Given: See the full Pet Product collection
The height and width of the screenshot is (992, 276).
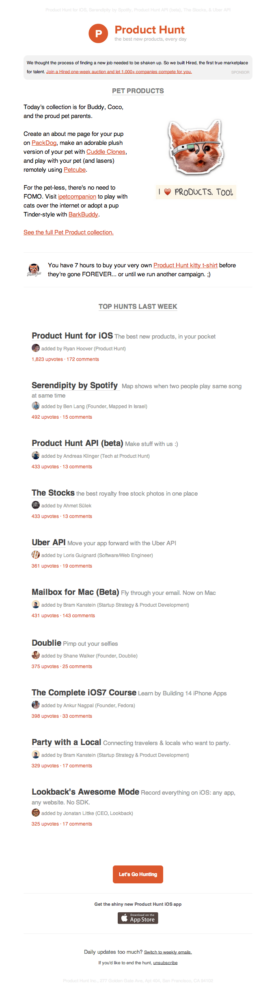Looking at the screenshot, I should (69, 232).
